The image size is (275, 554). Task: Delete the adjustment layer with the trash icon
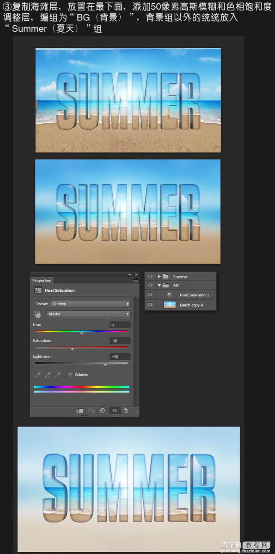point(126,410)
